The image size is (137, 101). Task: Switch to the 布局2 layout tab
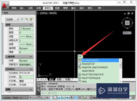[68, 79]
